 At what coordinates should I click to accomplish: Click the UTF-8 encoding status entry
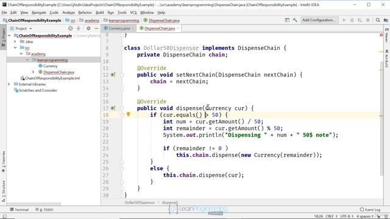[346, 217]
